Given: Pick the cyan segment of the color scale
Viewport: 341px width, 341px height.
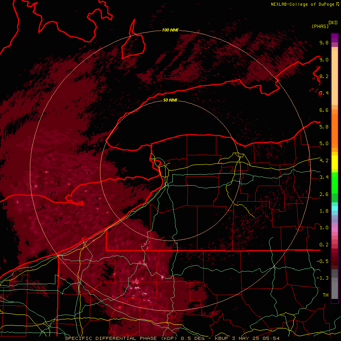Looking at the screenshot, I should pos(335,208).
